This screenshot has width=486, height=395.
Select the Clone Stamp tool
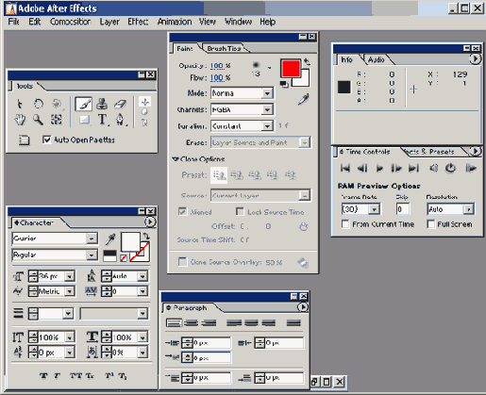click(x=102, y=104)
